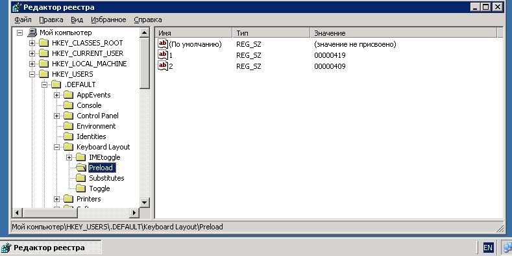
Task: Sort by the Тип column header
Action: click(x=271, y=32)
